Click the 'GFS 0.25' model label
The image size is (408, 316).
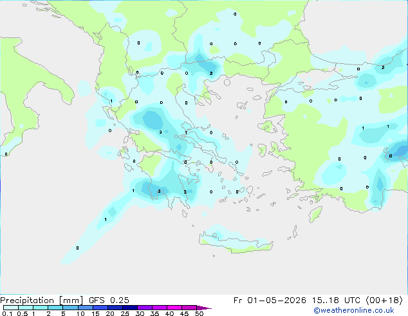coord(109,301)
